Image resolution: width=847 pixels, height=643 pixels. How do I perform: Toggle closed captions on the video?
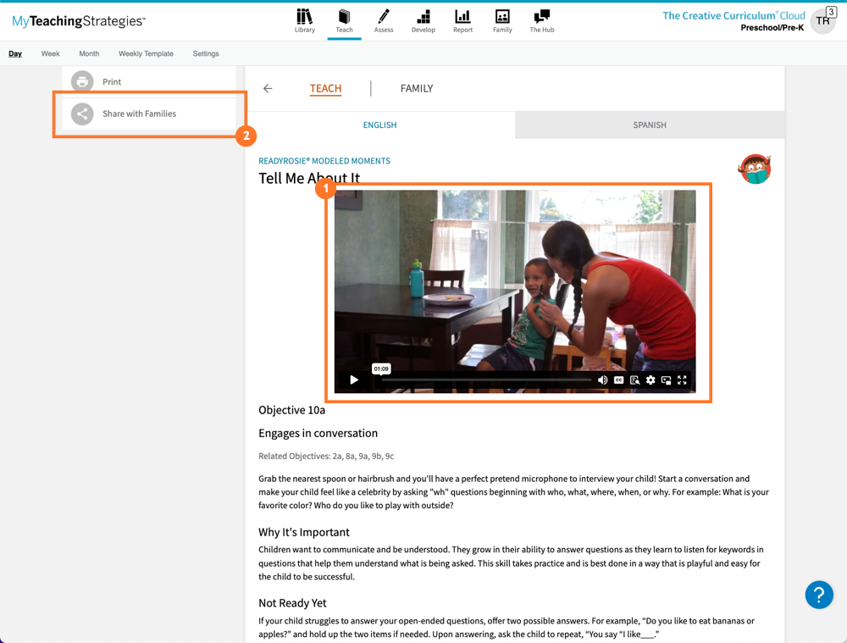[x=619, y=380]
